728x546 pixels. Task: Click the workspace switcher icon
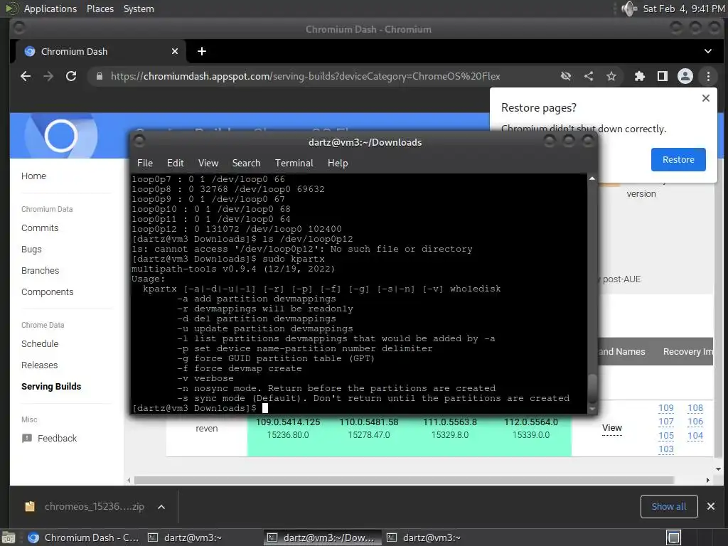(674, 537)
